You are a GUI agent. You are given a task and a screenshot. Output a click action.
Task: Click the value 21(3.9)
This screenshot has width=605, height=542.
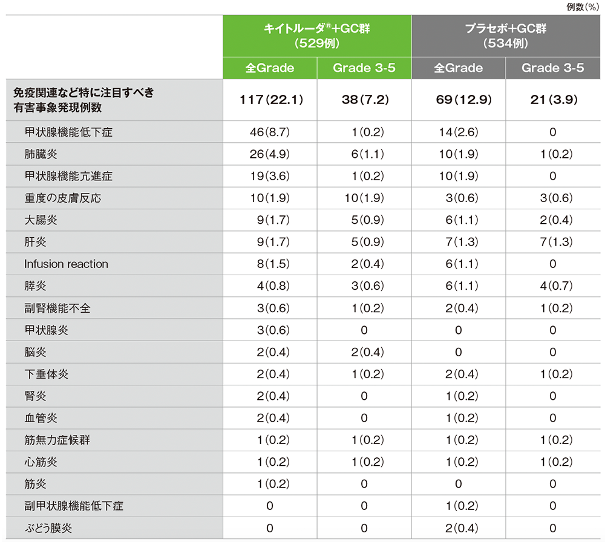[x=554, y=100]
